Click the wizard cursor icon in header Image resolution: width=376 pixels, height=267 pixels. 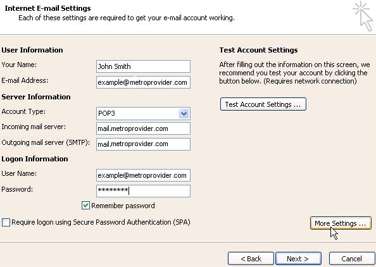coord(363,16)
